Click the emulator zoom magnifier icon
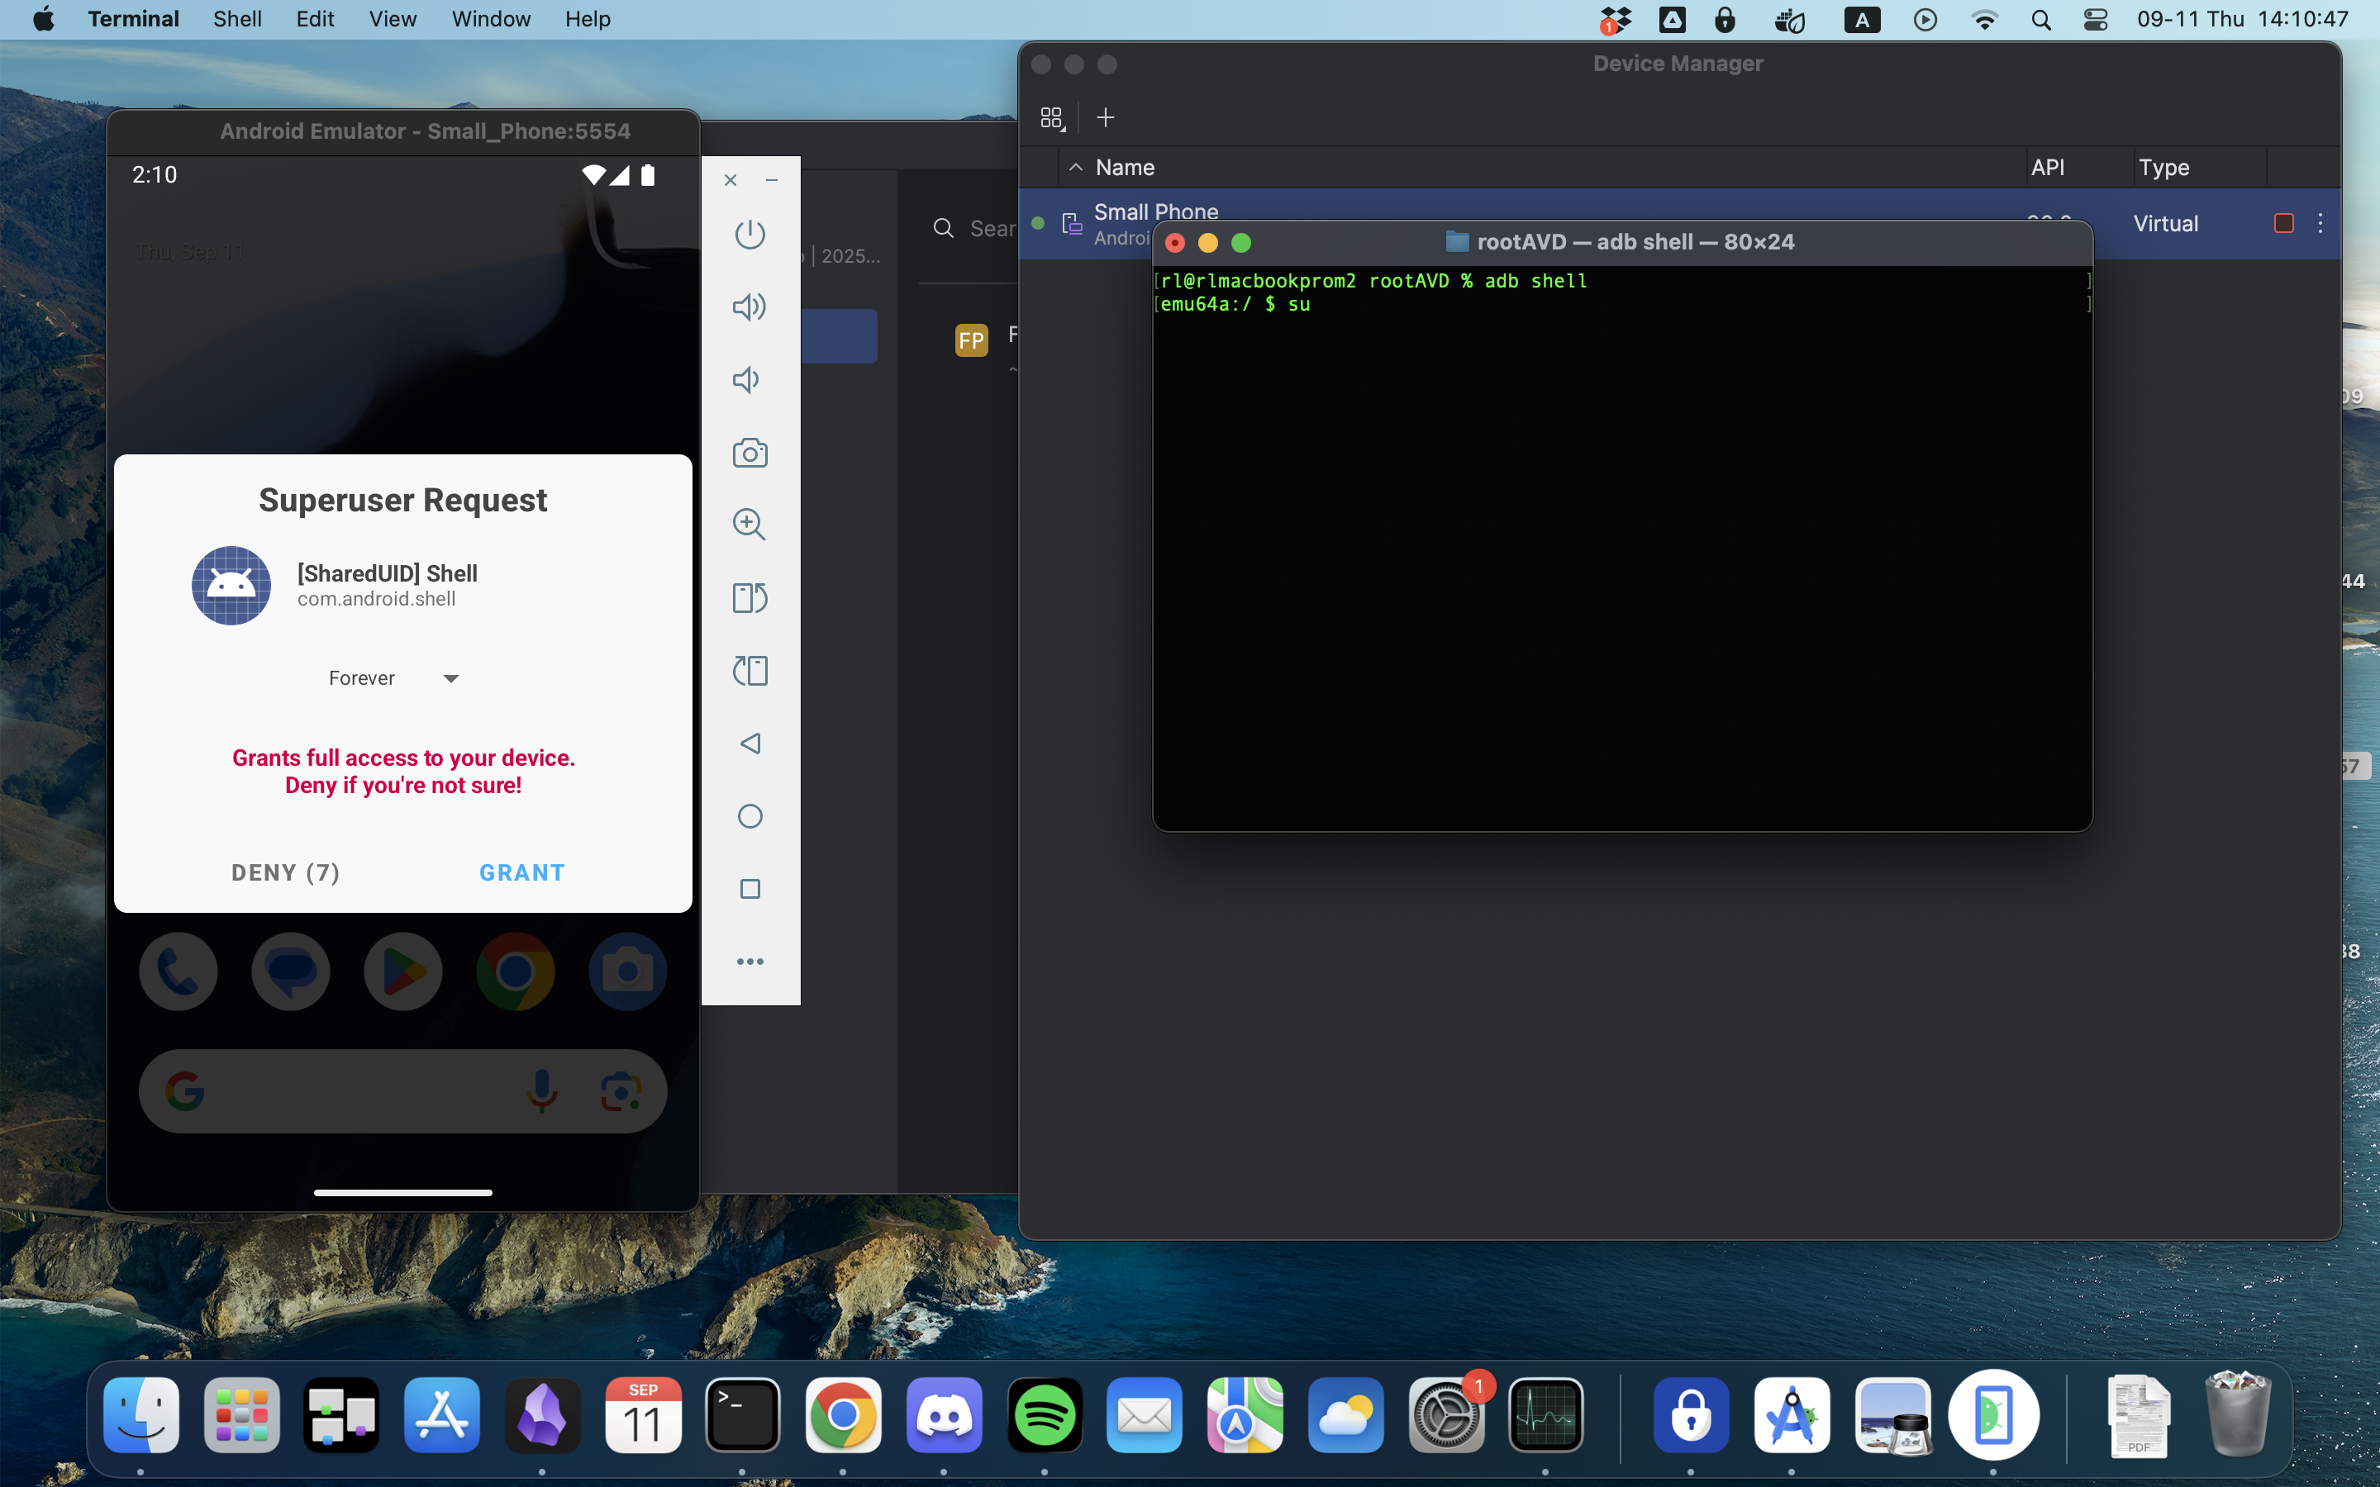The height and width of the screenshot is (1487, 2380). coord(750,525)
